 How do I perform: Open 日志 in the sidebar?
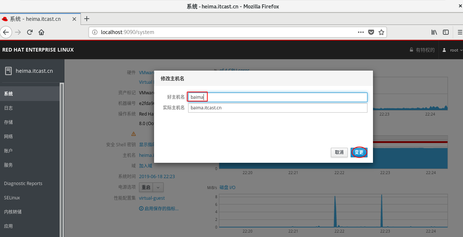pyautogui.click(x=30, y=108)
